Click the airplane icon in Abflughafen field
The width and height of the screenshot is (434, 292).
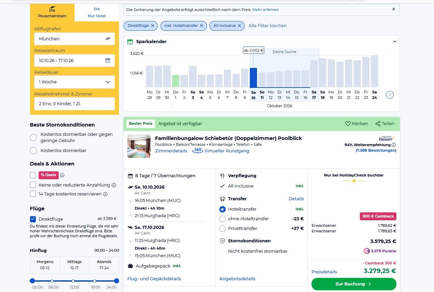[108, 39]
